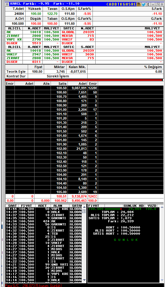
Task: Click the Satis column header in depth table
Action: click(59, 84)
